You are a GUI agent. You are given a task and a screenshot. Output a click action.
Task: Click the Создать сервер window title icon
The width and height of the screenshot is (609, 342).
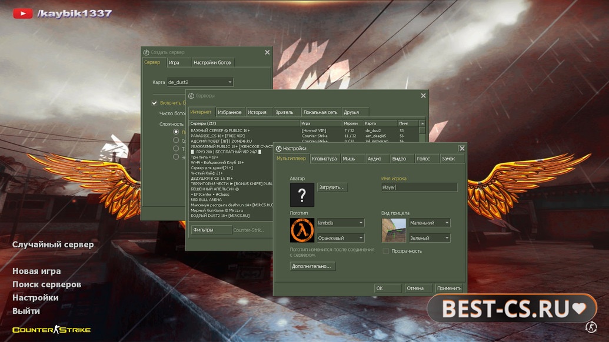(146, 52)
